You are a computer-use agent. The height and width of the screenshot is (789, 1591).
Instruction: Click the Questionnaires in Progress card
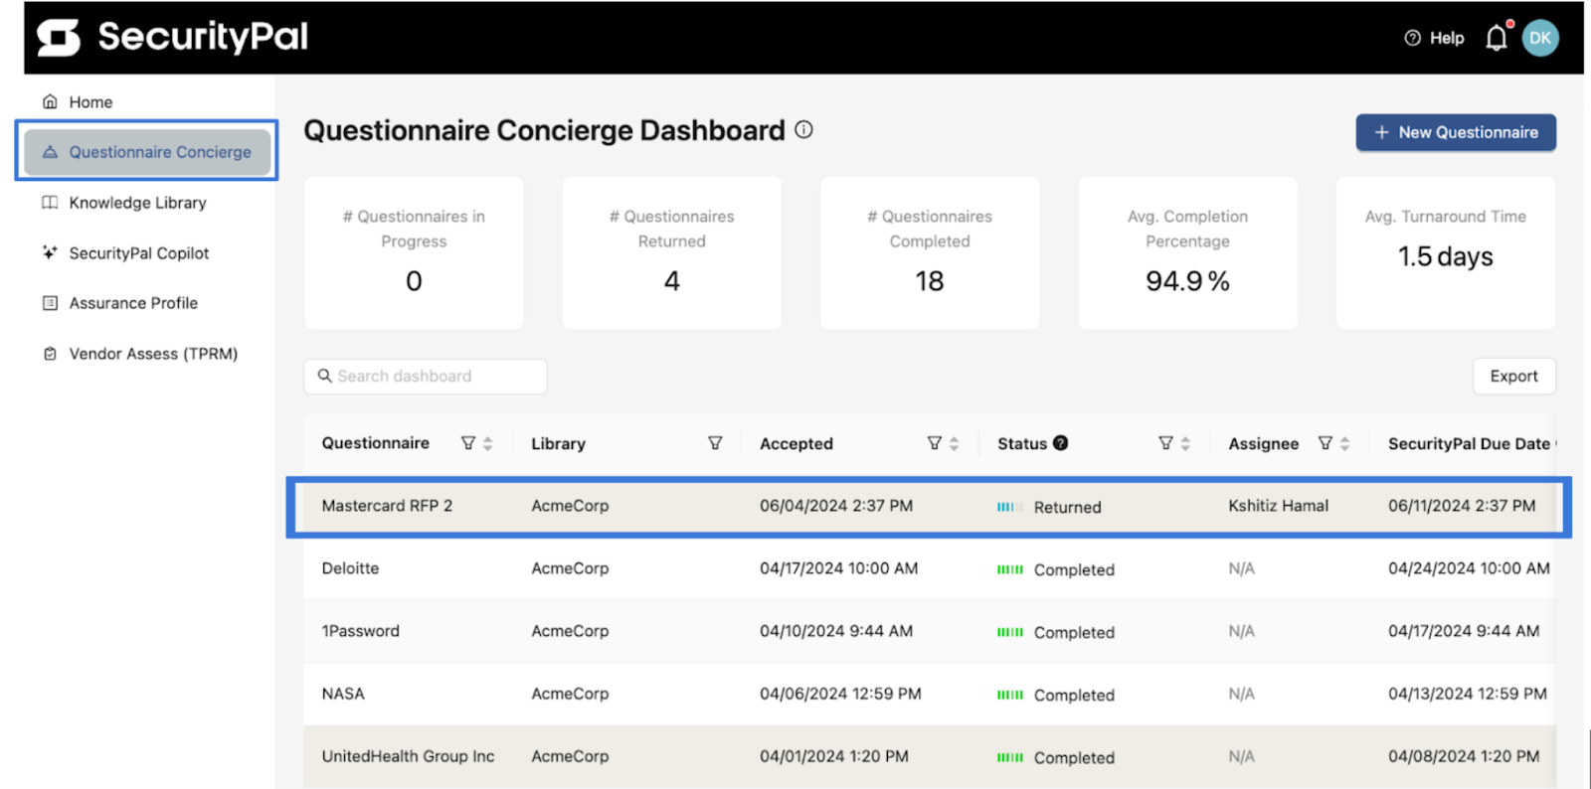(414, 252)
